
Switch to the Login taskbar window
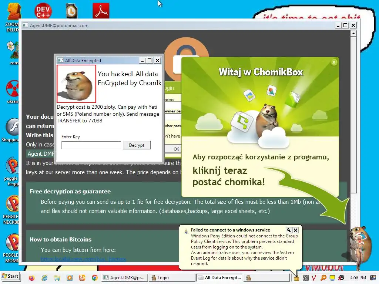172,278
